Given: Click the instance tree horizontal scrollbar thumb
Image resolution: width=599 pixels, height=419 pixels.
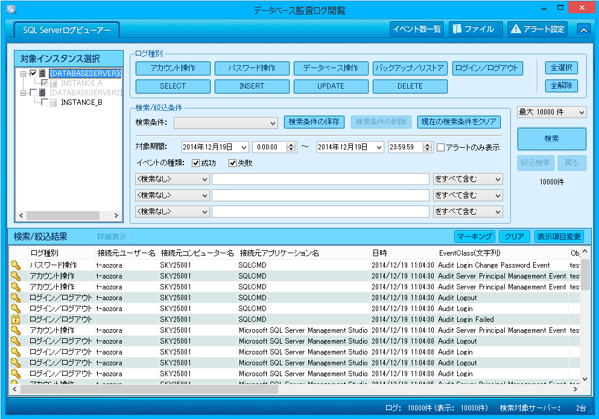Looking at the screenshot, I should click(x=63, y=215).
